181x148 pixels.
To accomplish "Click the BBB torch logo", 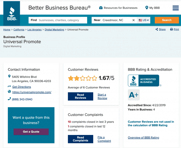I will (12, 13).
